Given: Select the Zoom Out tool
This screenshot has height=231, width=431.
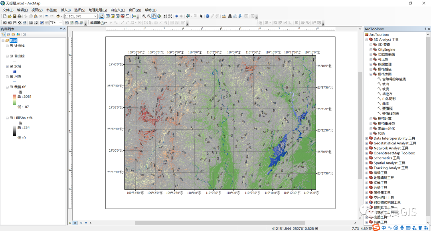Looking at the screenshot, I should coord(149,16).
